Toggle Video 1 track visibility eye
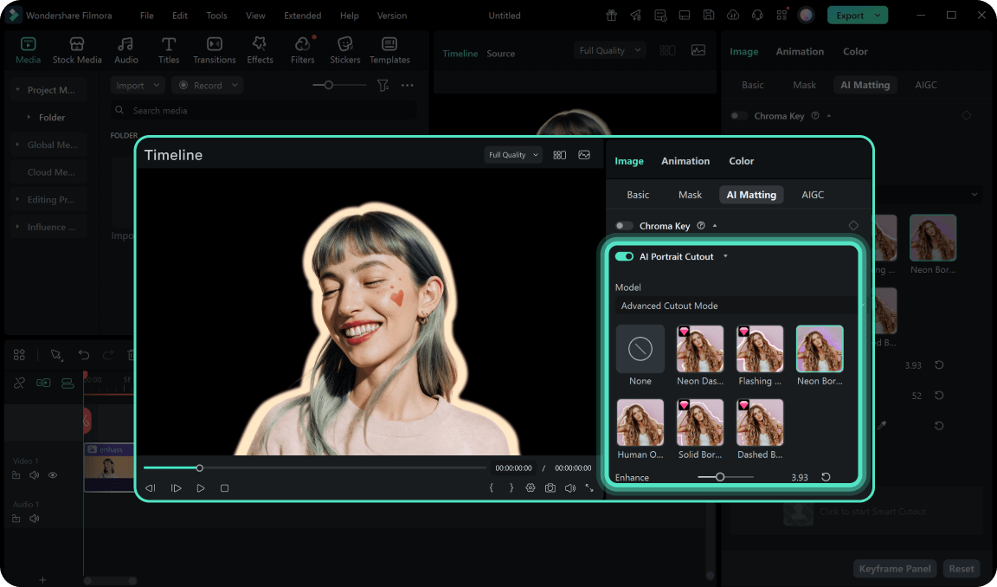The width and height of the screenshot is (997, 587). (53, 475)
